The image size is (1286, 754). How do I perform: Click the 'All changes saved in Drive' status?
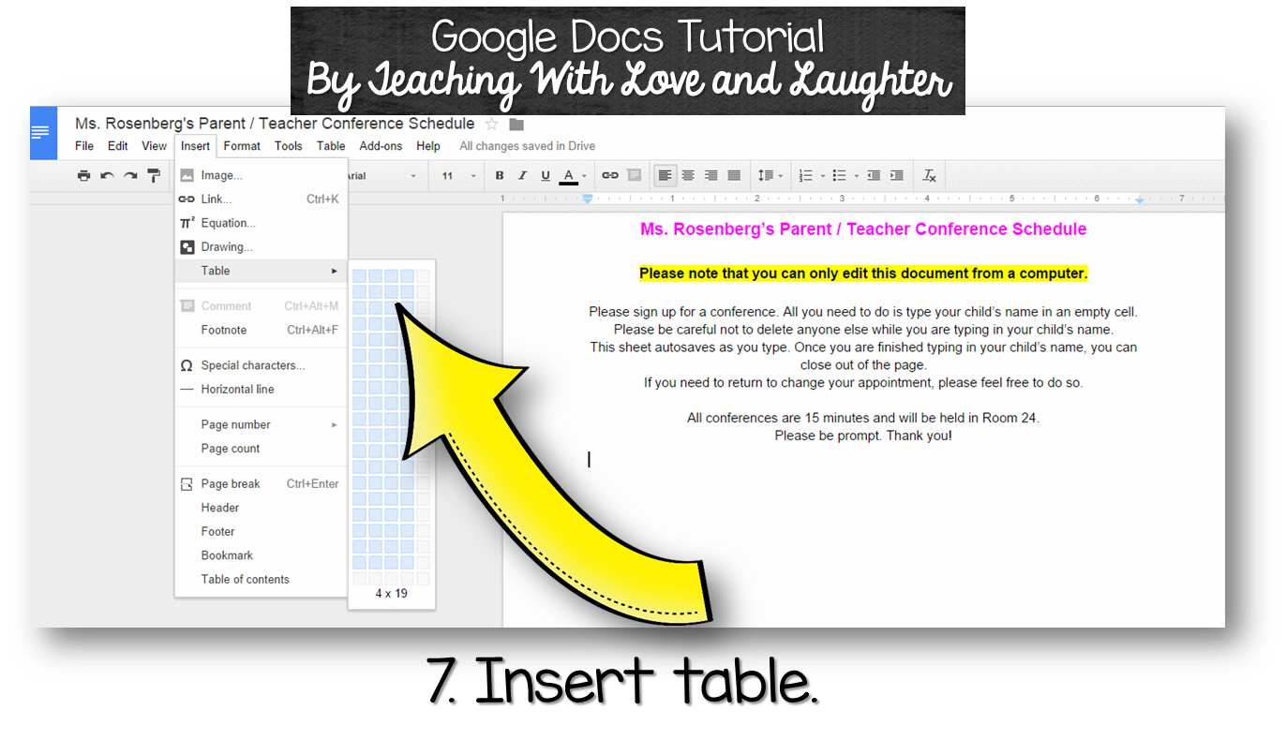(x=527, y=146)
